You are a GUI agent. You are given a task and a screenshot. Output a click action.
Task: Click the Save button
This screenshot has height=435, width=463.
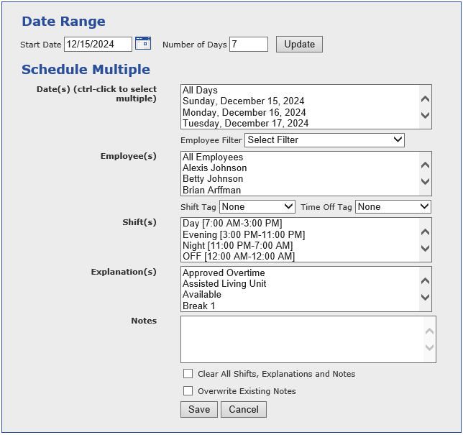pyautogui.click(x=199, y=409)
